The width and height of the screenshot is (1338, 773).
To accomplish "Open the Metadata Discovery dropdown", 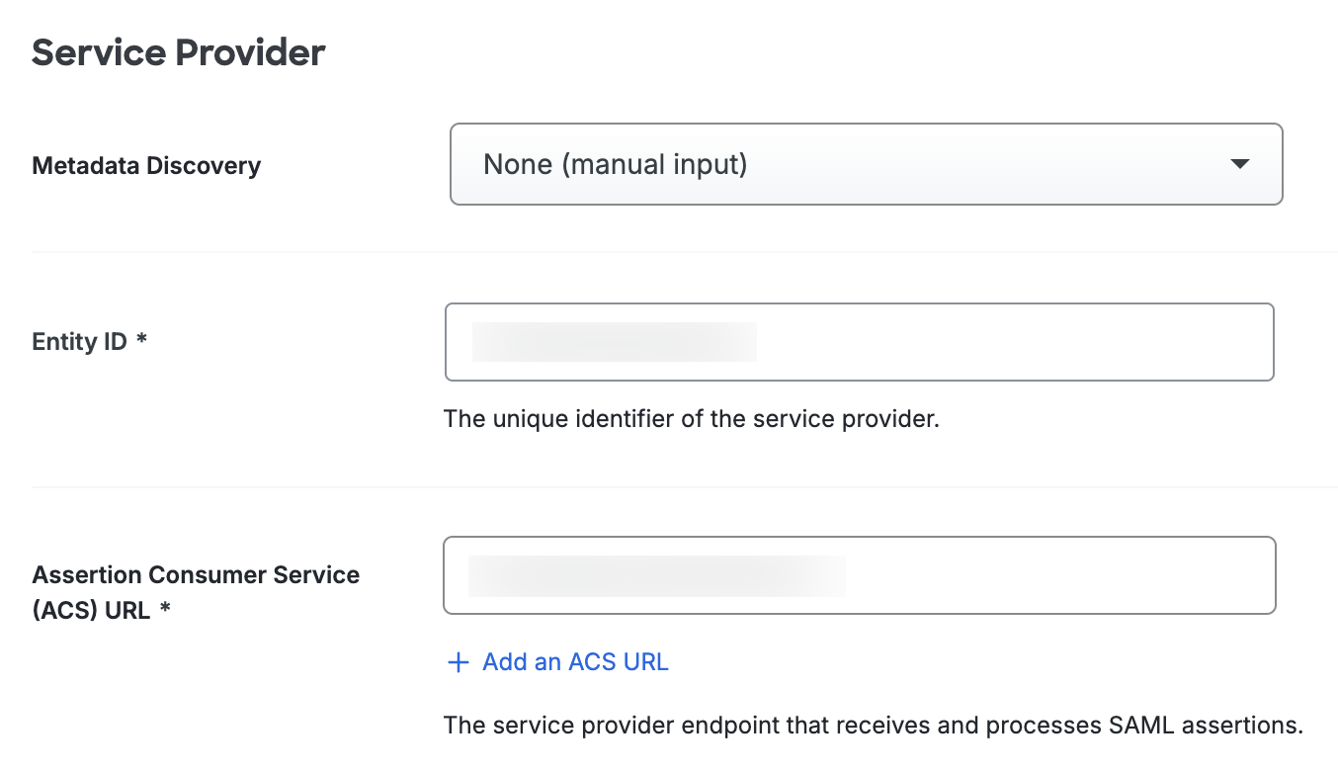I will point(866,164).
